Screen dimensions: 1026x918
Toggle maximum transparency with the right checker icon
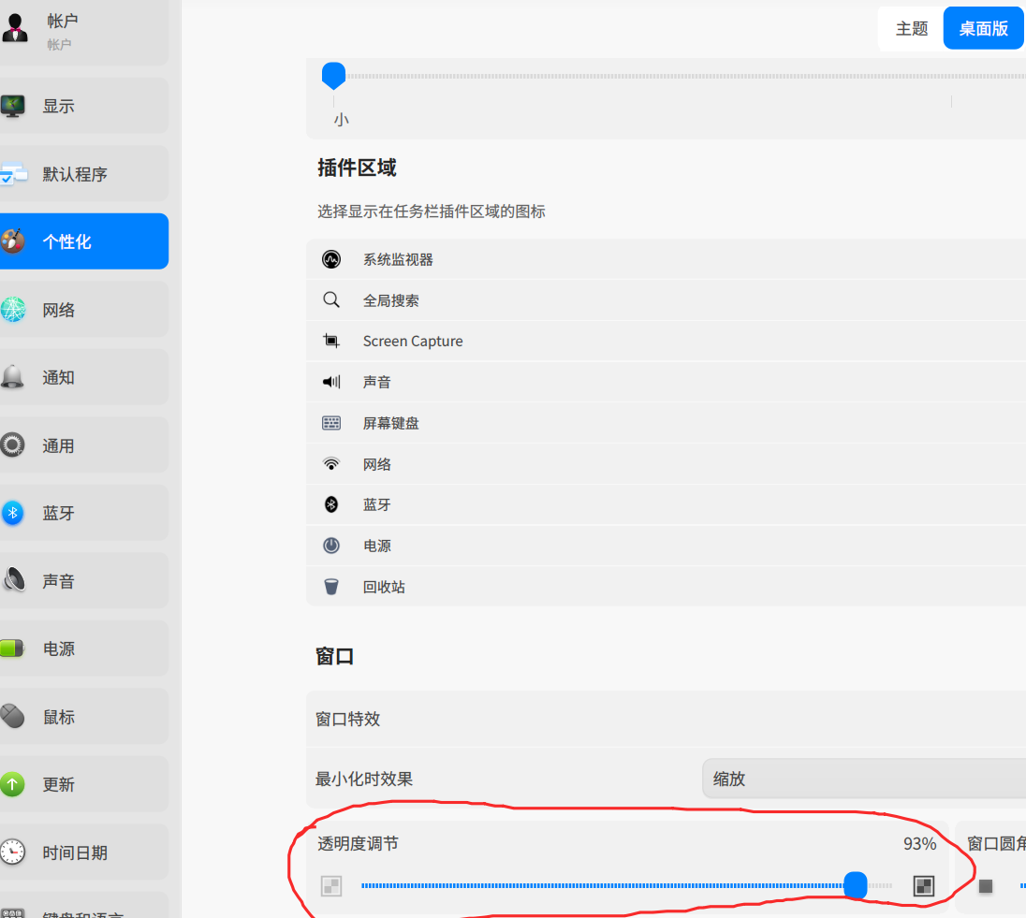[x=923, y=885]
